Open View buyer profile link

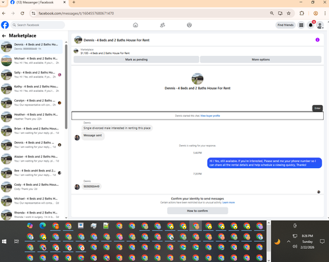(x=210, y=116)
